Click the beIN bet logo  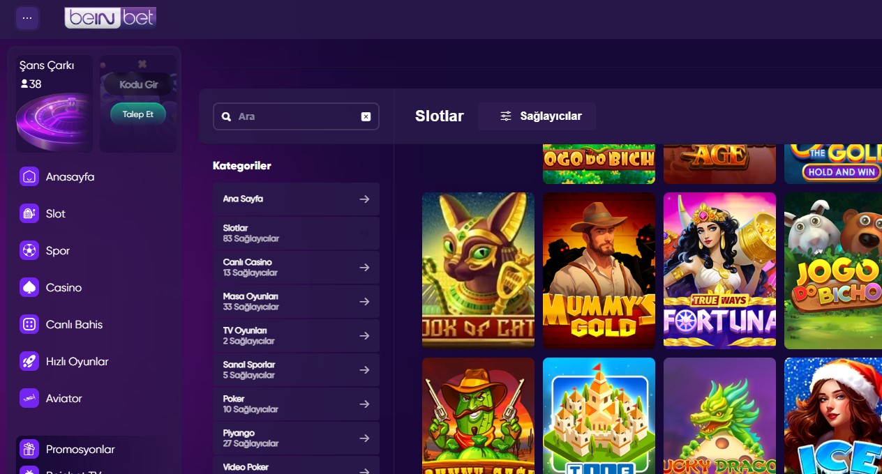(x=110, y=18)
